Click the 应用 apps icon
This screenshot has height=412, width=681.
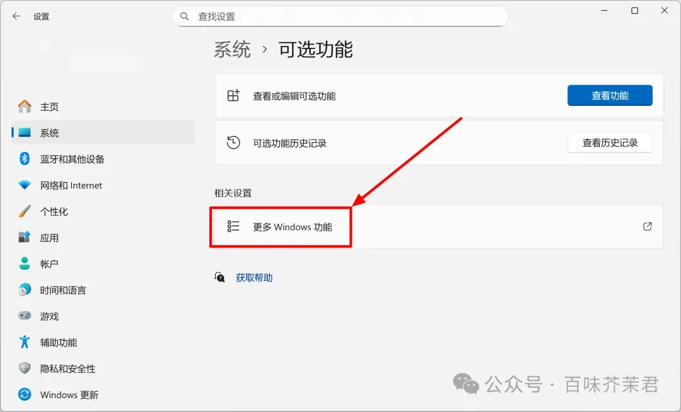point(25,237)
